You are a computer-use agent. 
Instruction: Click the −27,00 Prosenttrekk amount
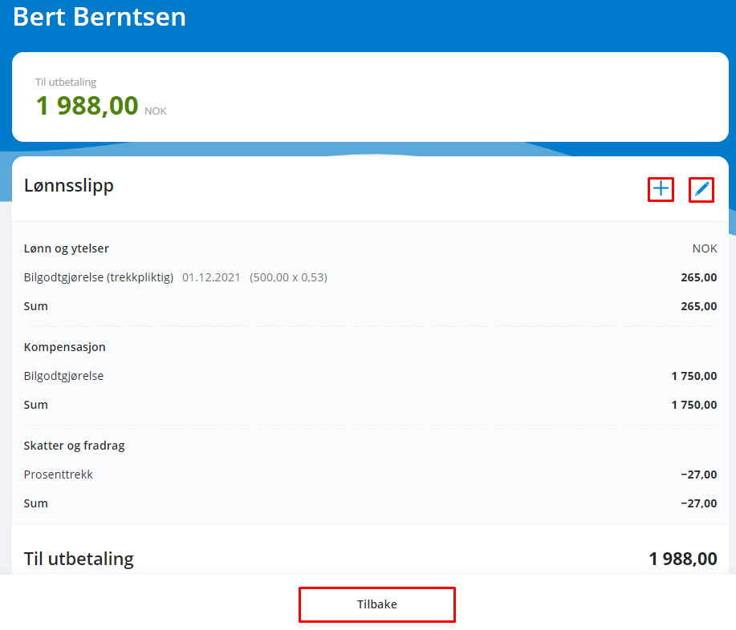coord(699,475)
